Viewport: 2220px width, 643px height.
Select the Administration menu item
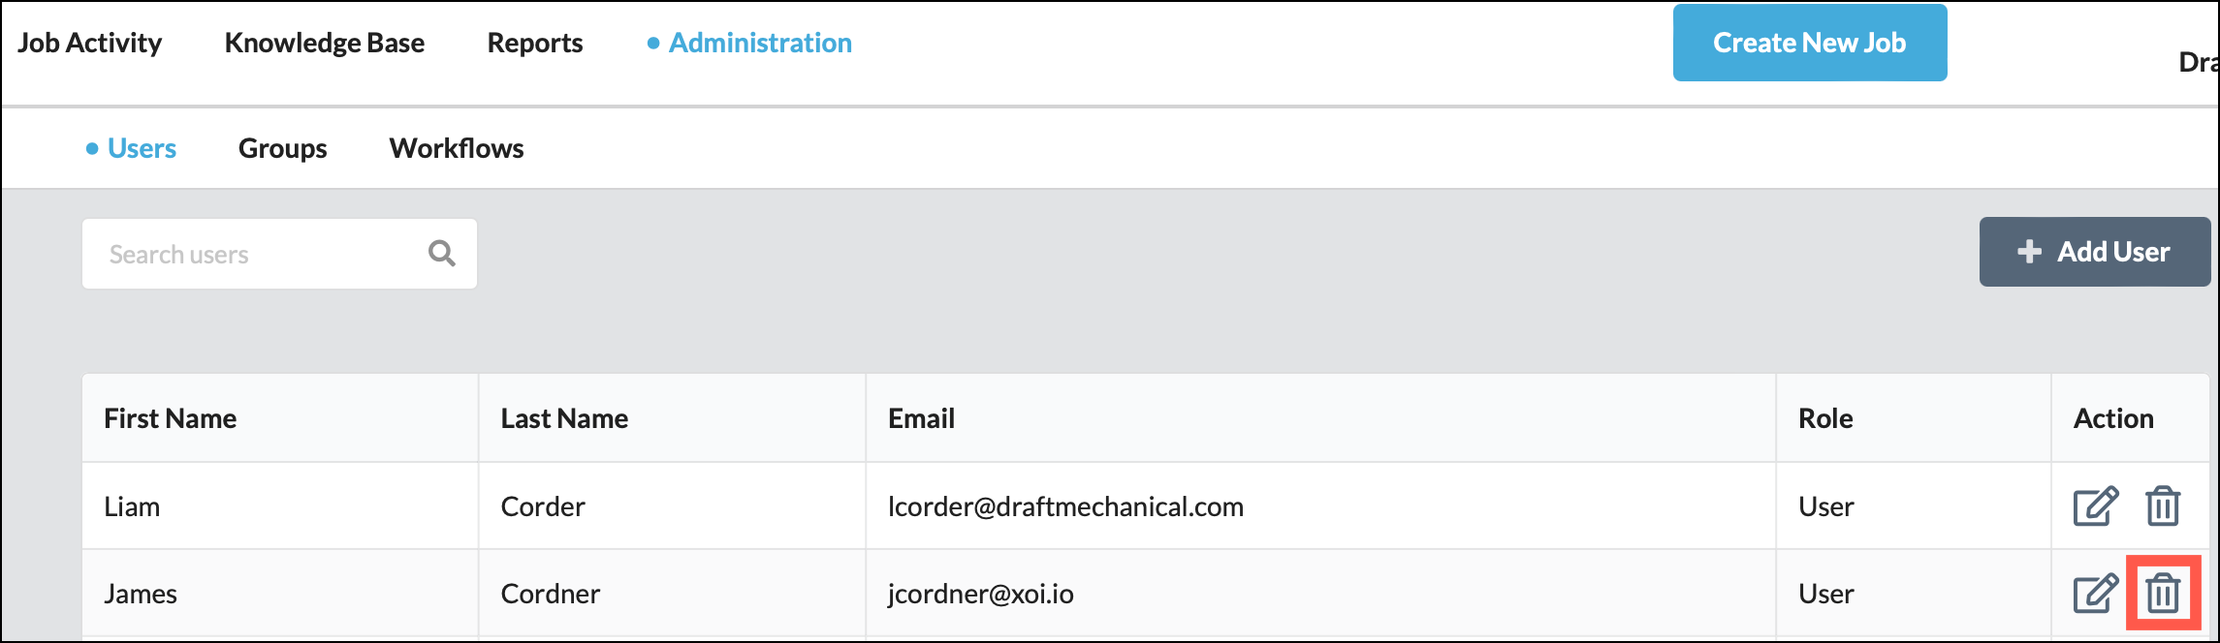pyautogui.click(x=760, y=43)
